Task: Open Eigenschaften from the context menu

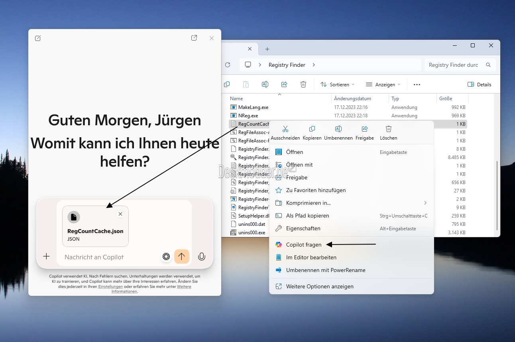Action: [351, 228]
